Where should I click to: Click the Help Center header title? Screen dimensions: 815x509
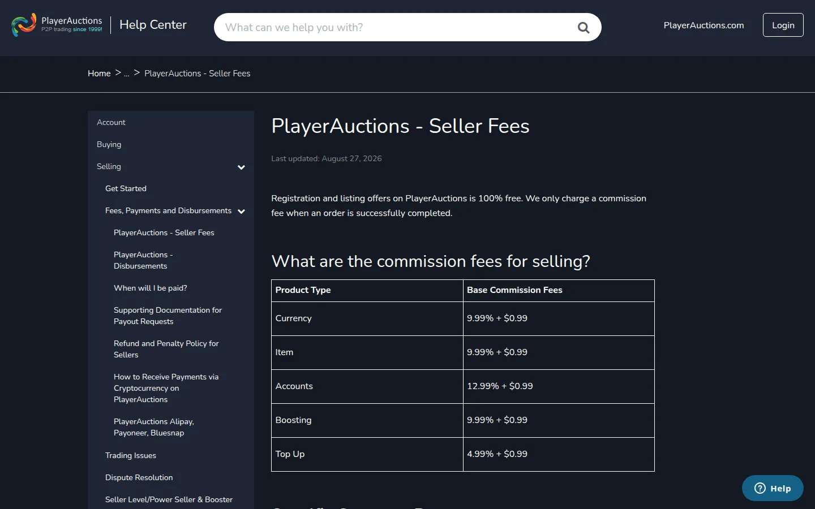pyautogui.click(x=153, y=25)
